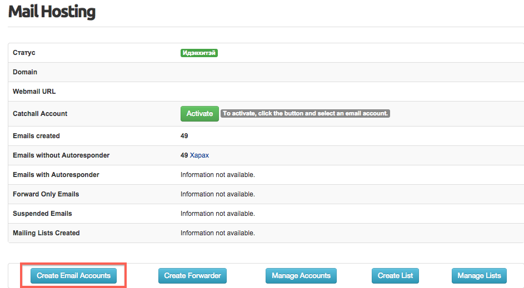The height and width of the screenshot is (288, 524).
Task: Open the Create Forwarder page
Action: [x=192, y=276]
